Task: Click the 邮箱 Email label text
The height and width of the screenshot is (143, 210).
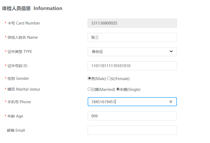Action: point(16,130)
